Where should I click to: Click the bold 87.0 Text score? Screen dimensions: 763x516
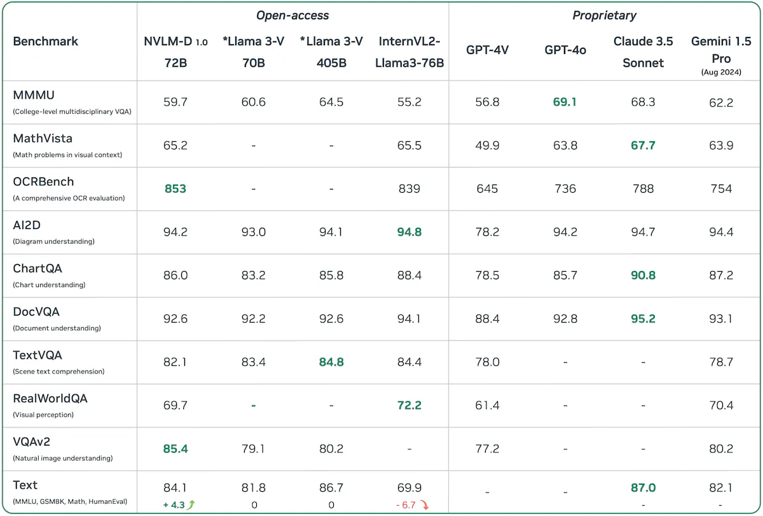click(x=643, y=487)
